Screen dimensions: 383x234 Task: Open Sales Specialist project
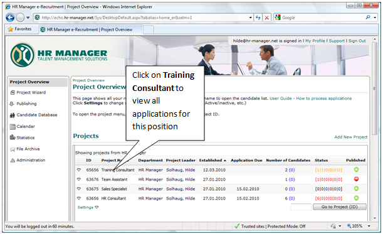[x=114, y=189]
